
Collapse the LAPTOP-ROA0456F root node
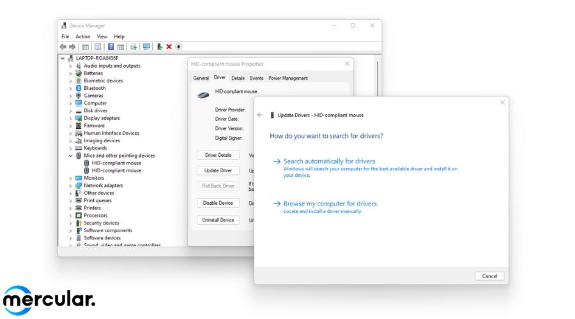pos(63,58)
